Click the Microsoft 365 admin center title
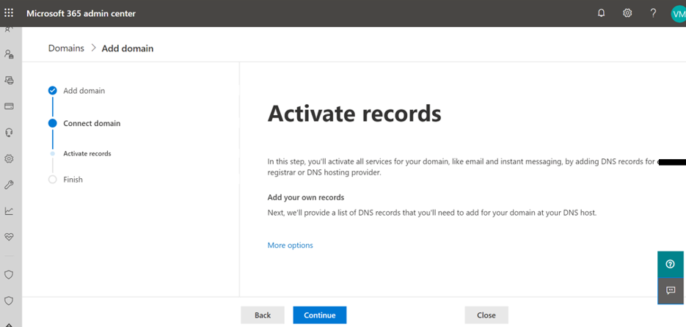This screenshot has width=686, height=327. (81, 13)
